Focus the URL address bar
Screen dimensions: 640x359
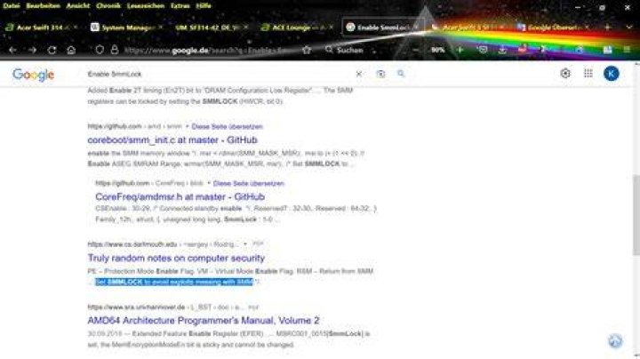coord(206,50)
